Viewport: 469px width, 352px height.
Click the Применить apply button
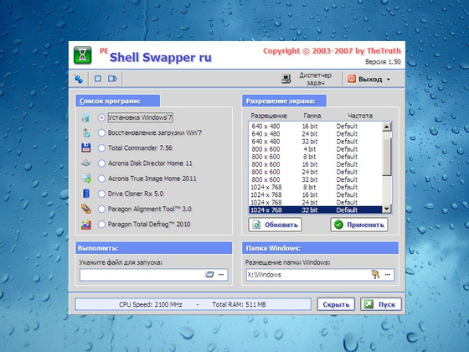click(359, 225)
